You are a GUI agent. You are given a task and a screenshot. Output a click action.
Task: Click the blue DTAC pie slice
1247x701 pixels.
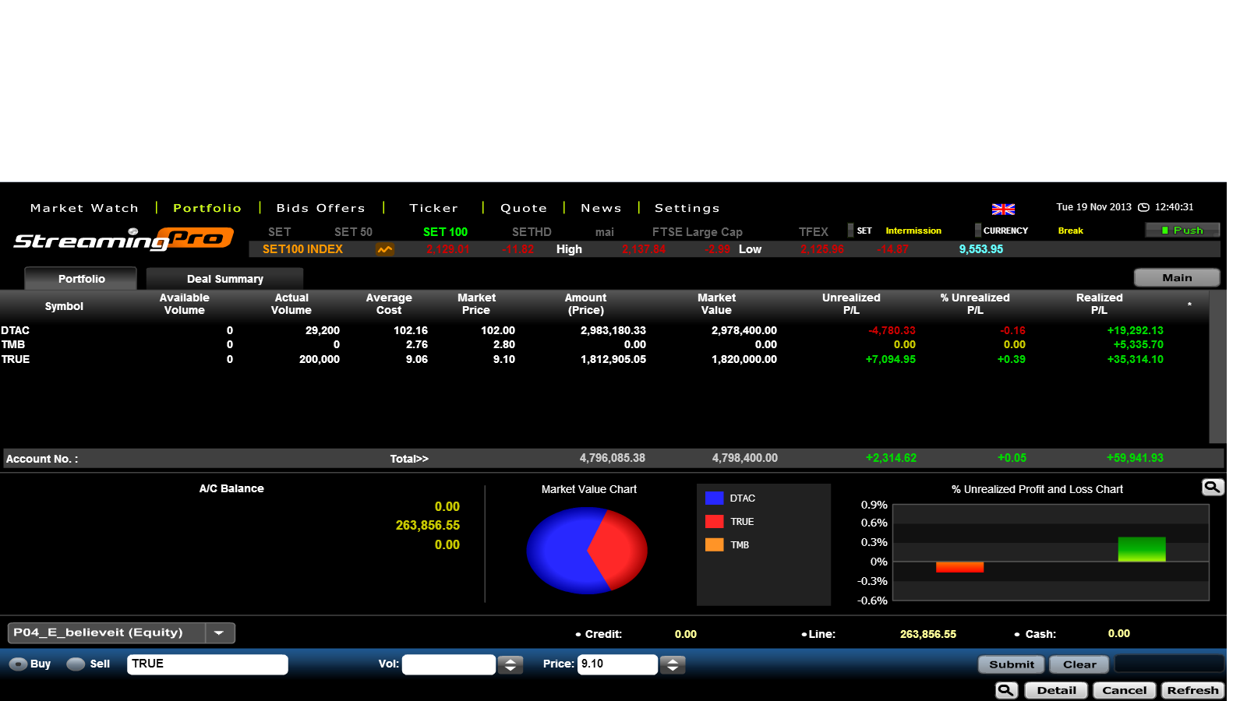tap(557, 551)
